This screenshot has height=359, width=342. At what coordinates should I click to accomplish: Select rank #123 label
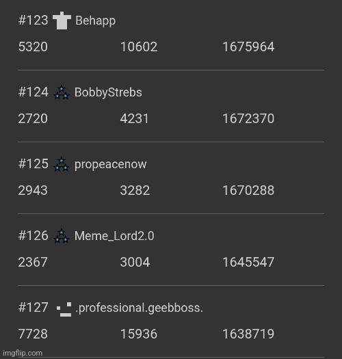[x=34, y=21]
